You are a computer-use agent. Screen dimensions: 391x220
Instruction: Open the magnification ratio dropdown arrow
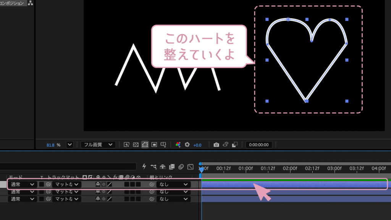pyautogui.click(x=69, y=145)
